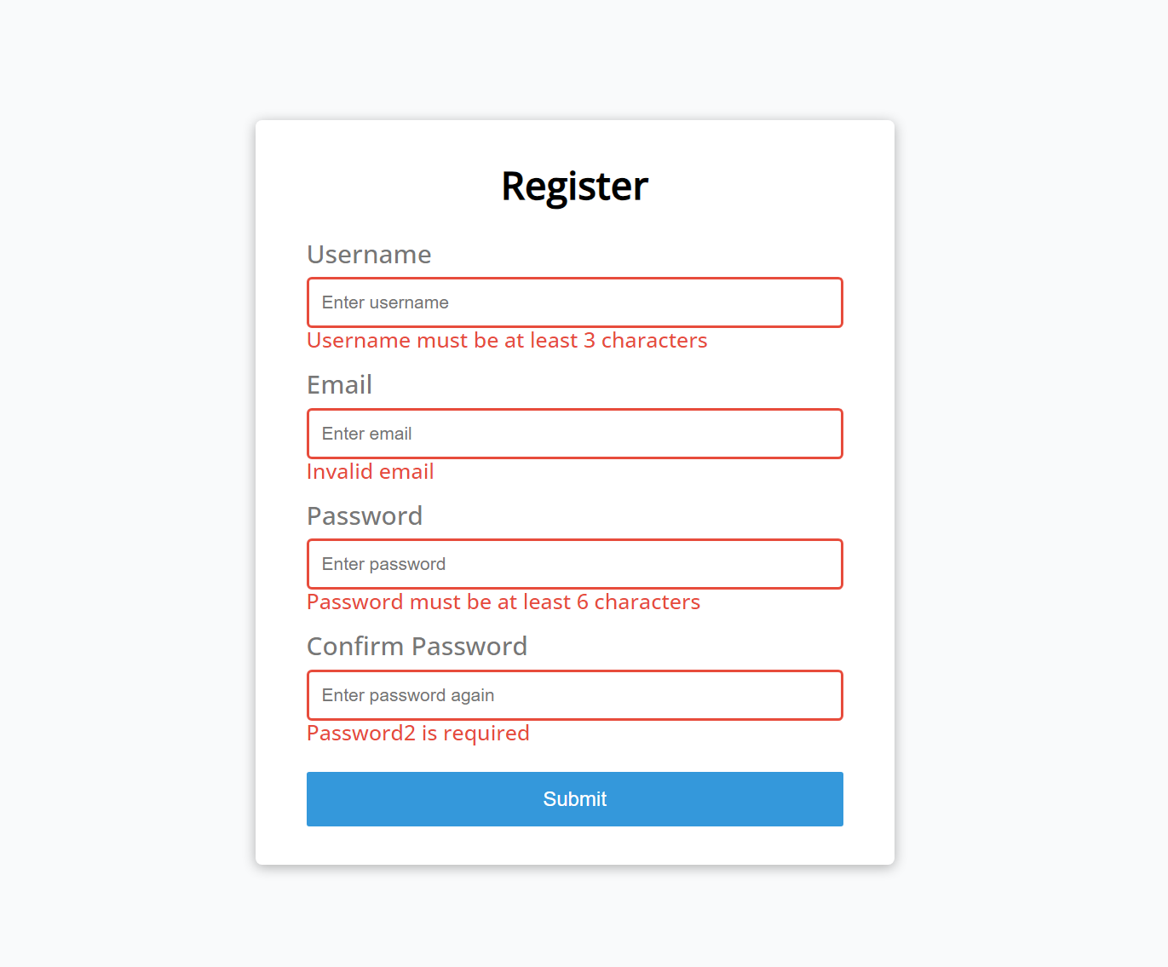Click the Username input field

pos(574,302)
